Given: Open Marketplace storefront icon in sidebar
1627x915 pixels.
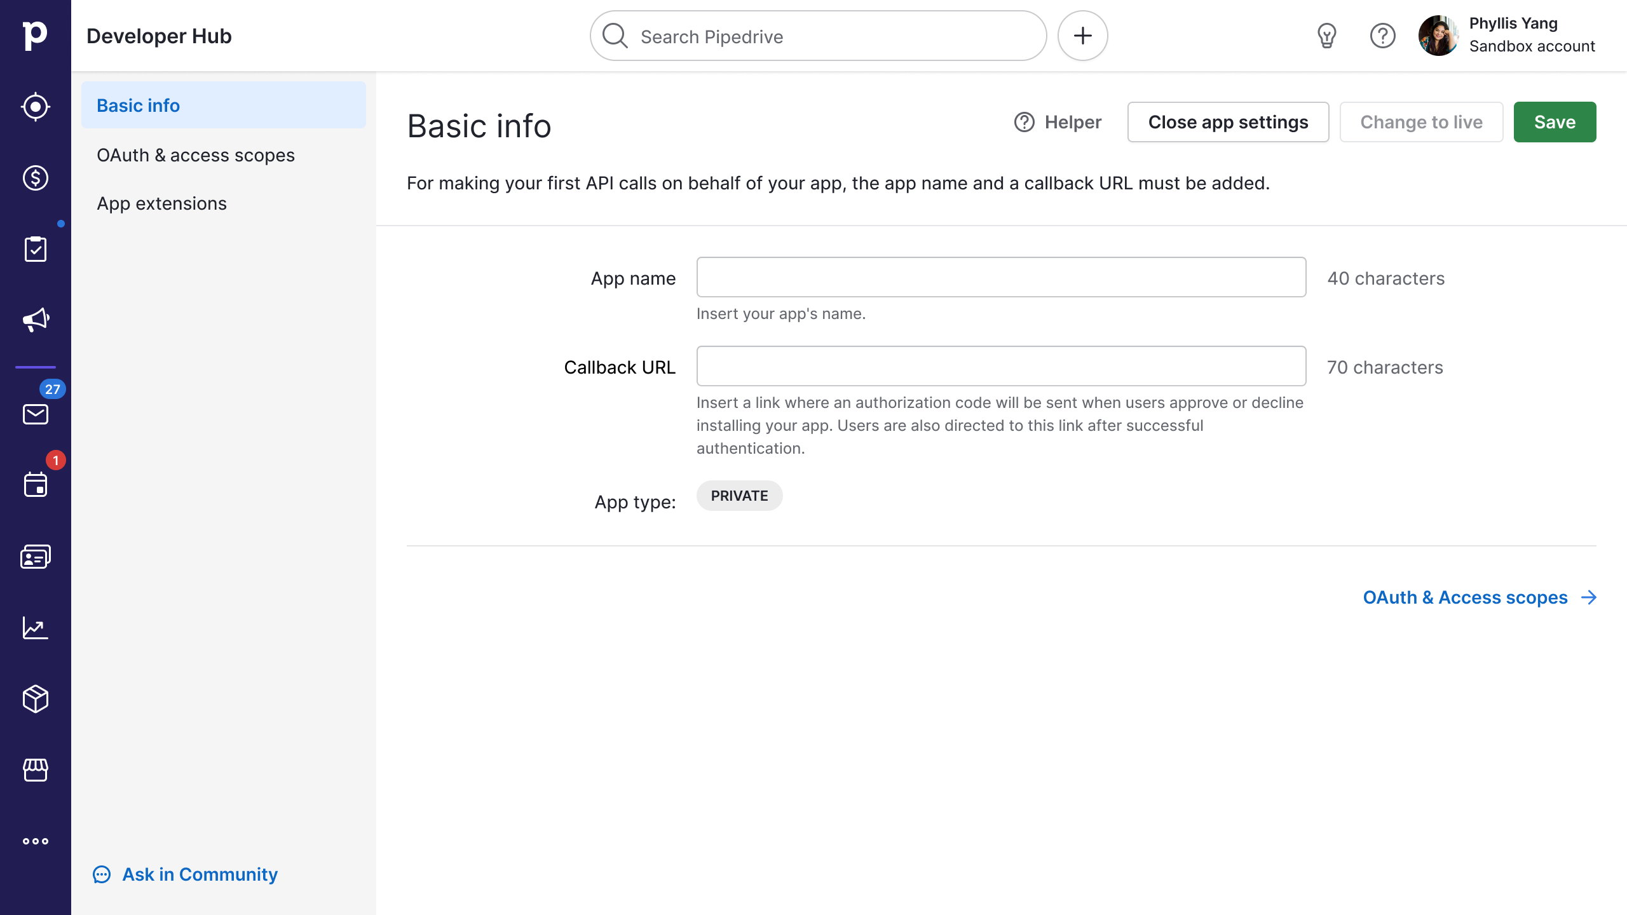Looking at the screenshot, I should 36,770.
